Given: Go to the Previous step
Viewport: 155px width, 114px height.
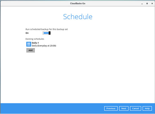Looking at the screenshot, I should (x=111, y=108).
